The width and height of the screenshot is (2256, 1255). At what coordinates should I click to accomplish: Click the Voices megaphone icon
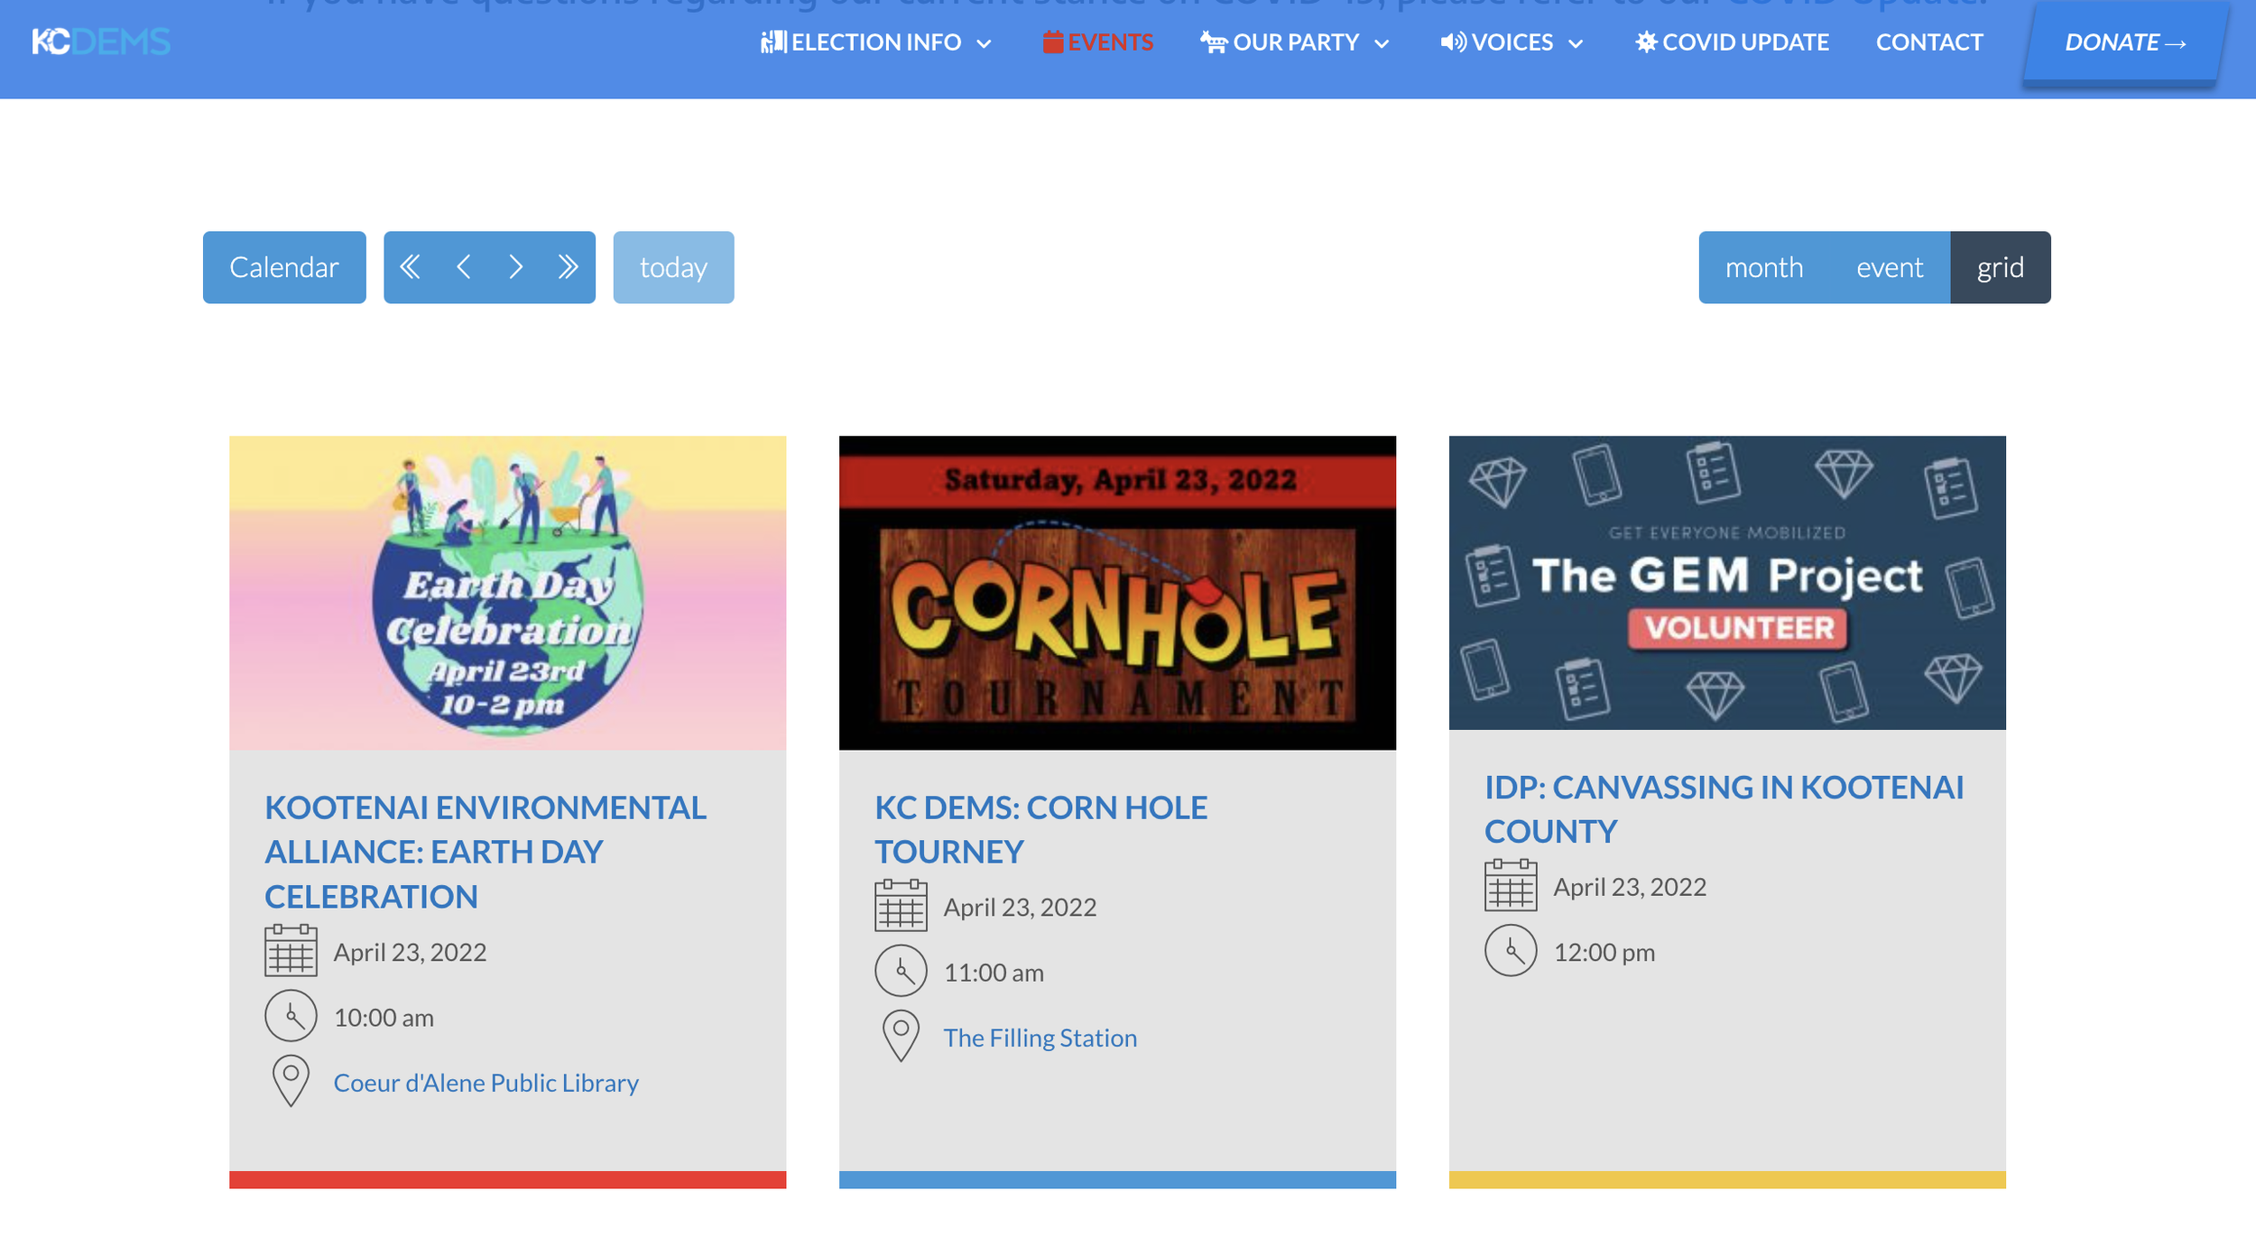point(1453,42)
